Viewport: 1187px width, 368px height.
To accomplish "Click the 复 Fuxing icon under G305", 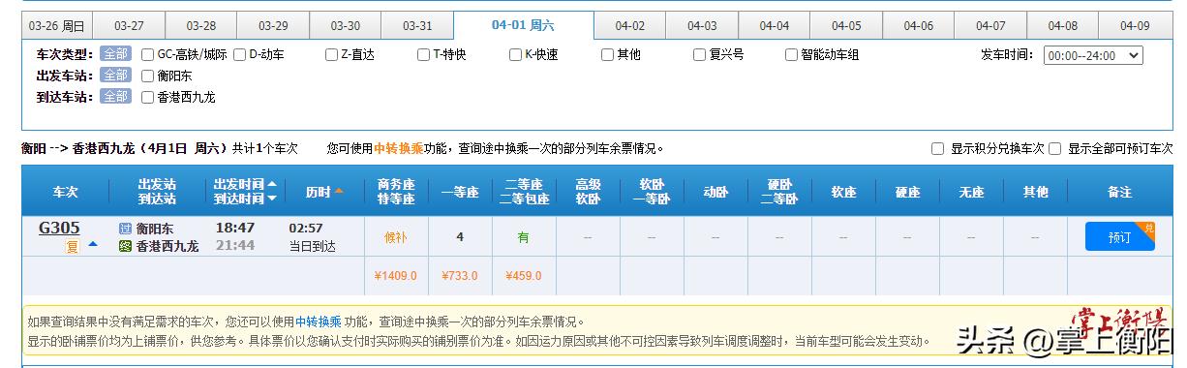I will [72, 247].
